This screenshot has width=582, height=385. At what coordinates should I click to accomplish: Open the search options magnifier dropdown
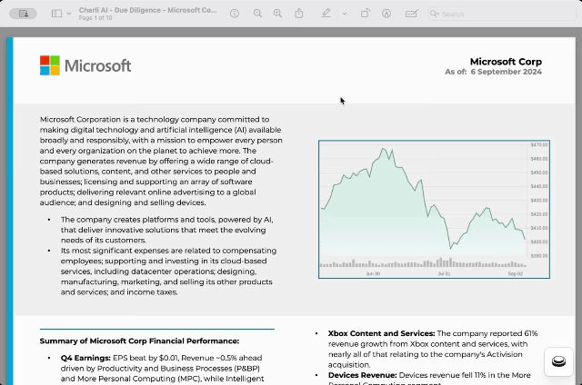tap(435, 15)
